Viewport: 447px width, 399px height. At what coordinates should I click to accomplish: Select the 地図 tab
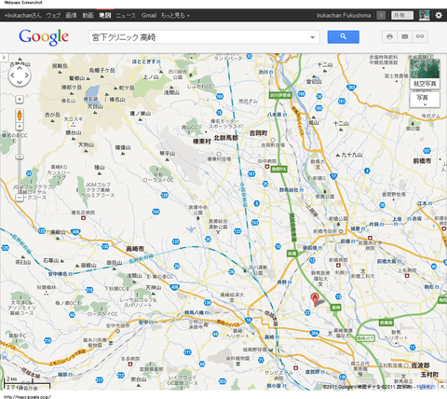coord(105,15)
